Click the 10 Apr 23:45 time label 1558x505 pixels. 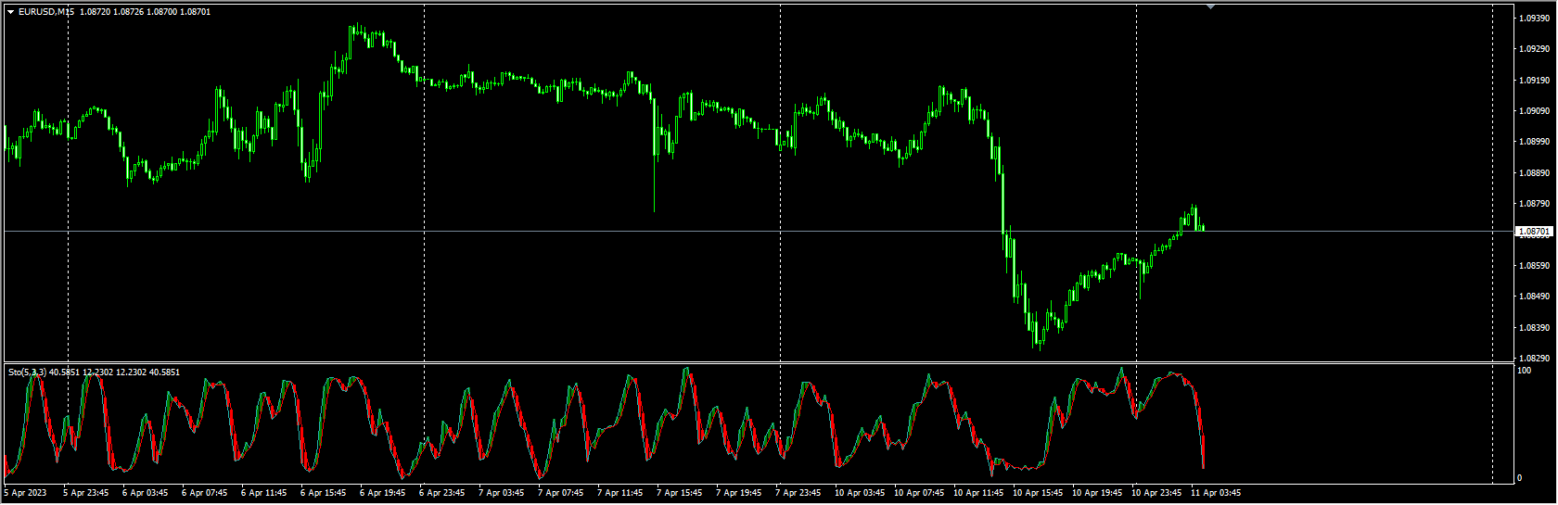pos(1156,493)
